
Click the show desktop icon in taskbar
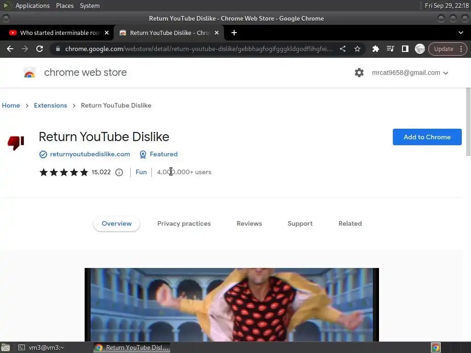point(5,347)
